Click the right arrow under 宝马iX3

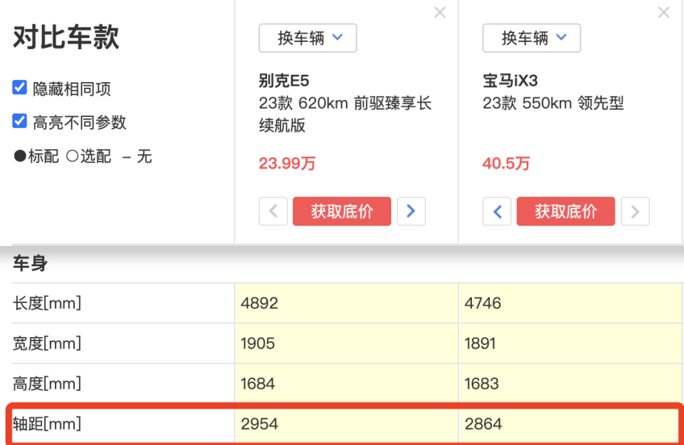(636, 211)
